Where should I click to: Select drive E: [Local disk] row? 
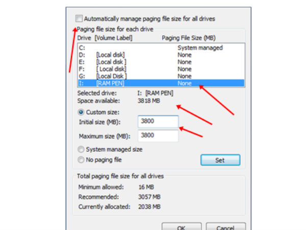pyautogui.click(x=161, y=62)
